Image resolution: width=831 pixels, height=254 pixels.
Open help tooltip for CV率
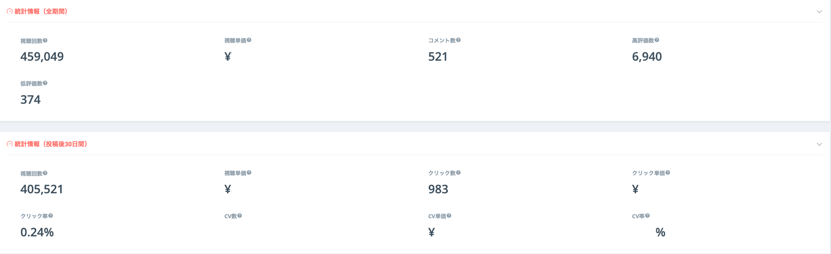point(647,216)
